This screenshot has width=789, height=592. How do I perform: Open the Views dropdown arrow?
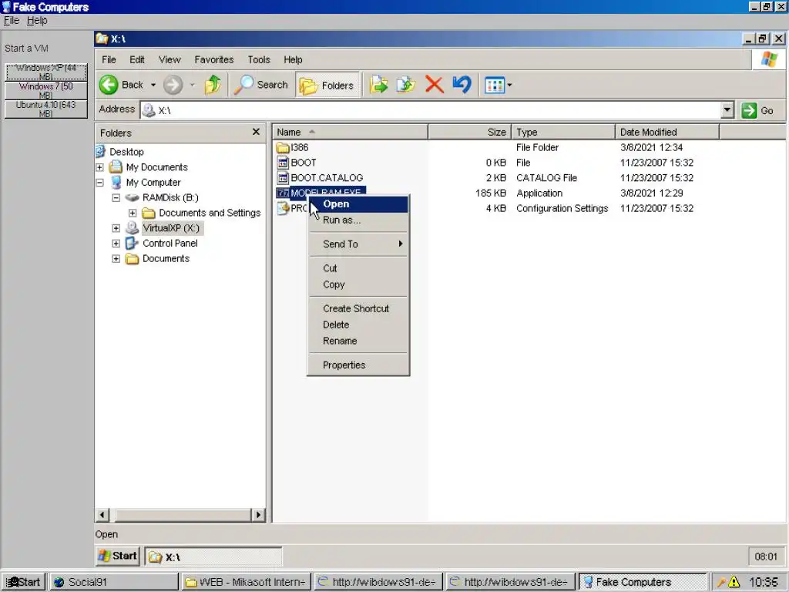(510, 85)
